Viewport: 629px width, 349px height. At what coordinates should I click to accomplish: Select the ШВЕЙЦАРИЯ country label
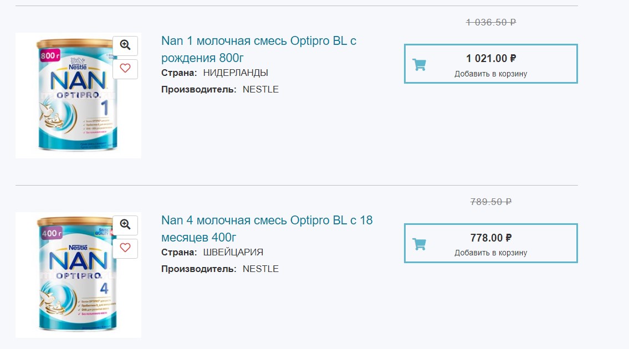[x=233, y=252]
